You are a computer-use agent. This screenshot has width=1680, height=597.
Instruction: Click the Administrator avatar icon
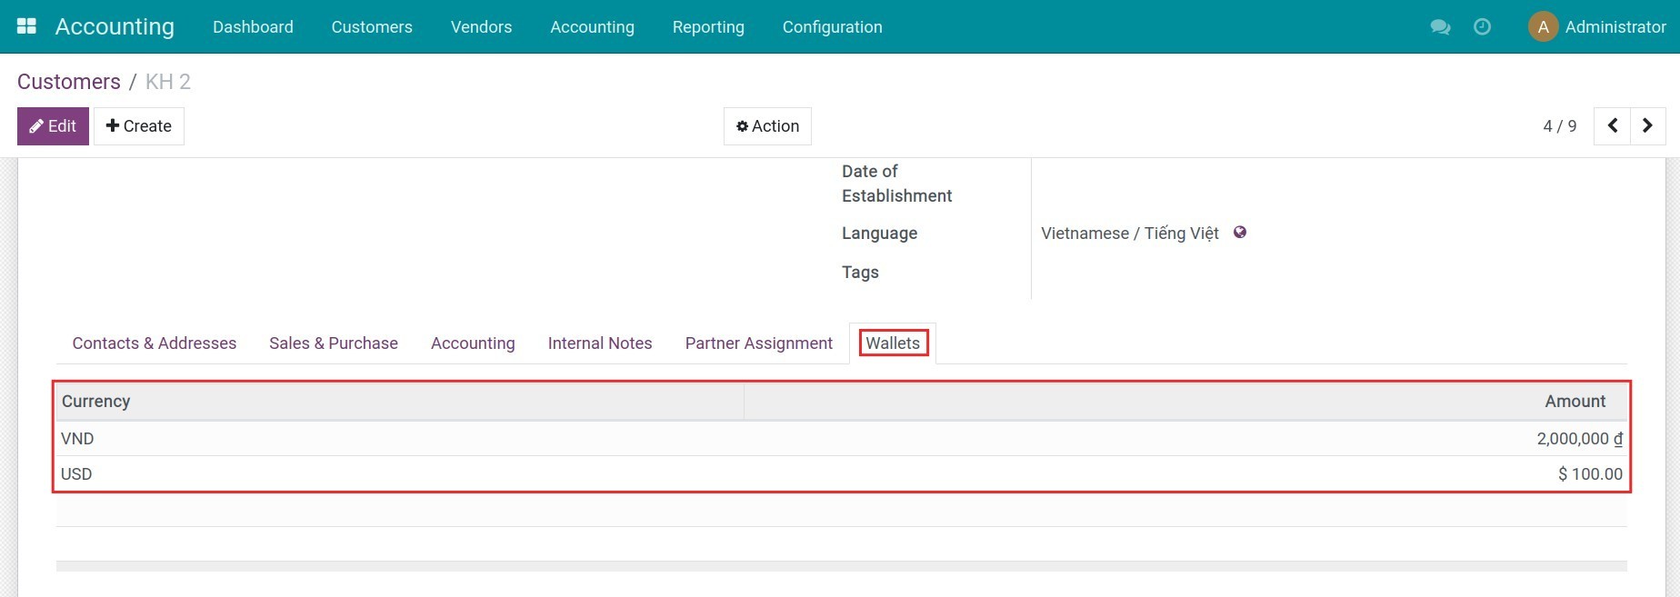coord(1543,27)
